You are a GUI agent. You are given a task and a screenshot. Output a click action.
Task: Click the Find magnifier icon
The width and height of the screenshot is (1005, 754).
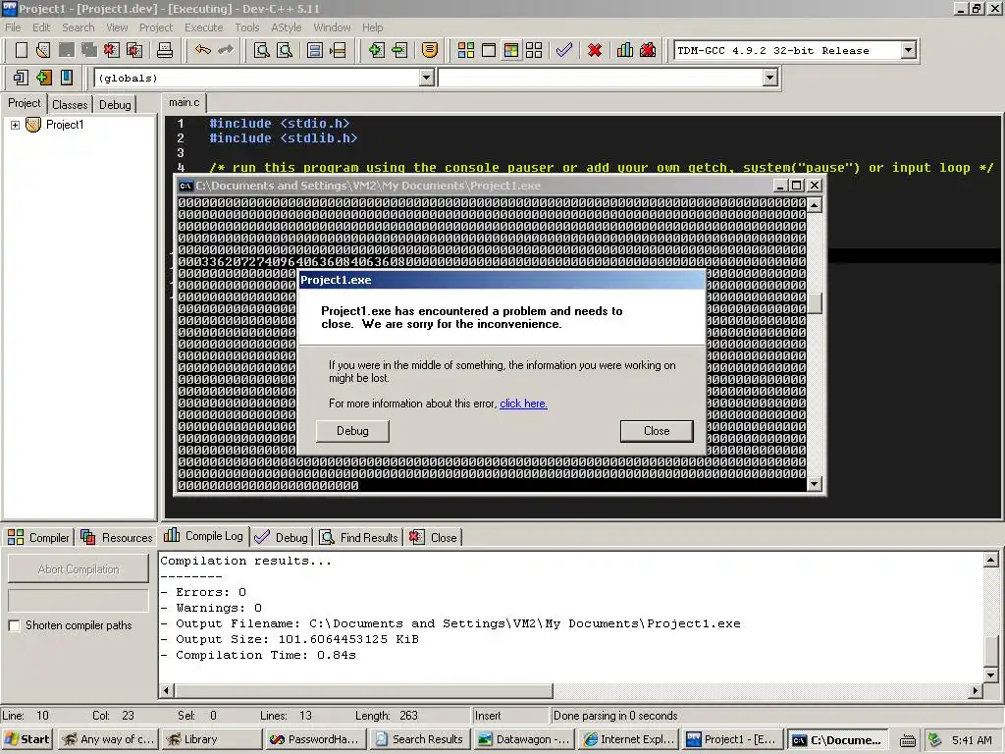coord(261,50)
